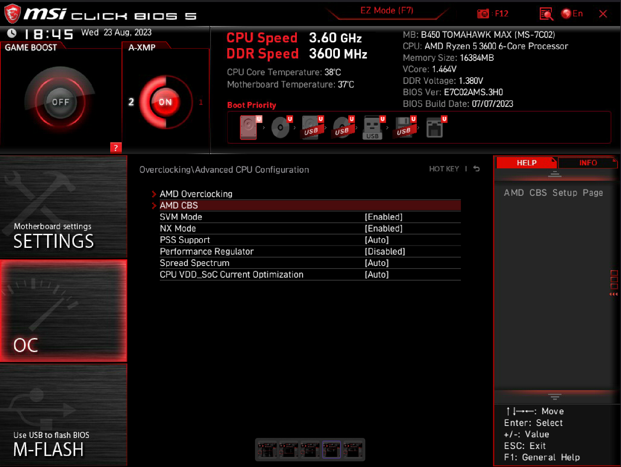This screenshot has width=621, height=467.
Task: Click the PSS Support label
Action: pos(185,240)
